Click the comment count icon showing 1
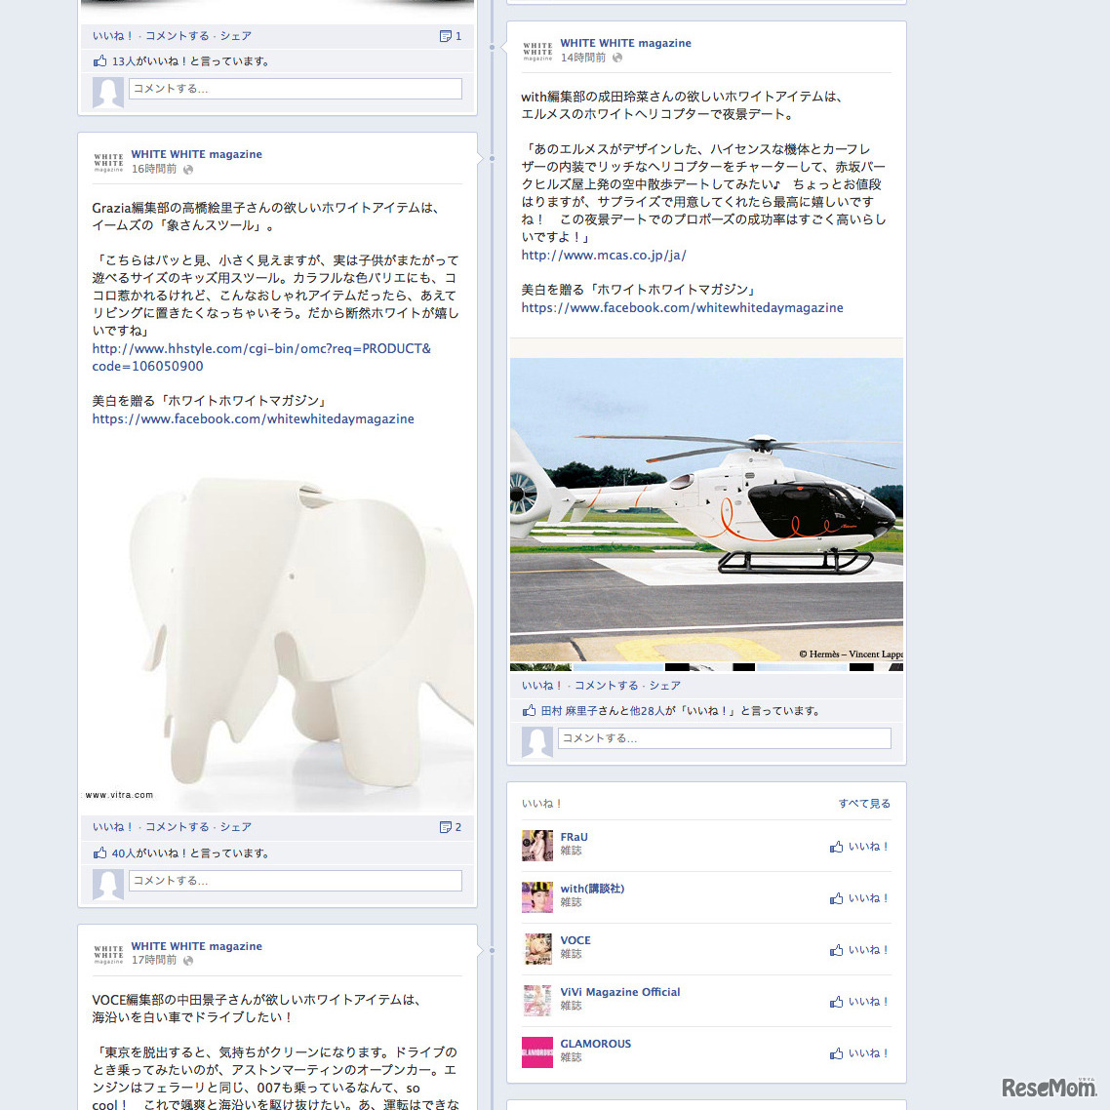Screen dimensions: 1110x1110 point(451,36)
